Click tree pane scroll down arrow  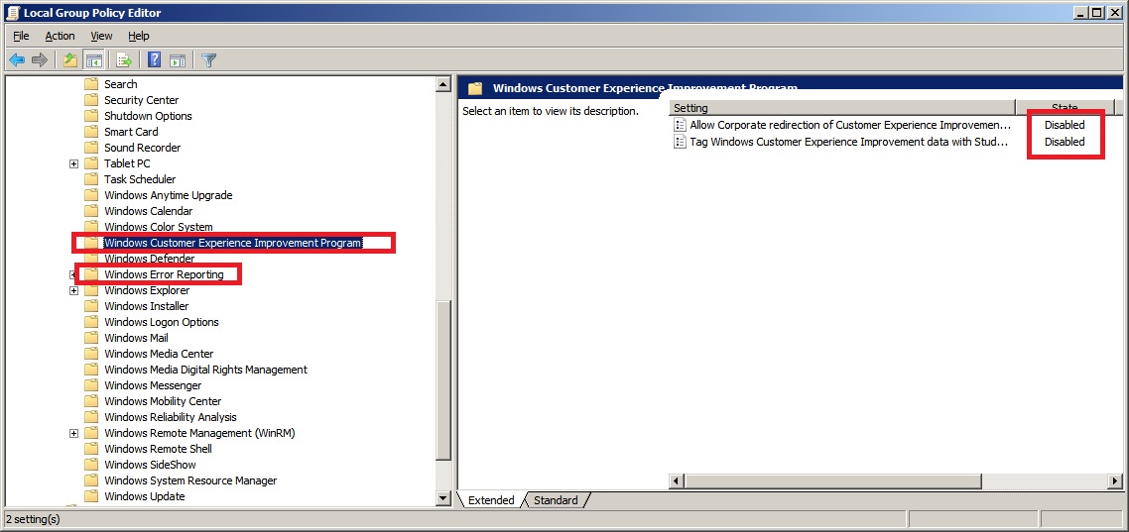point(443,498)
